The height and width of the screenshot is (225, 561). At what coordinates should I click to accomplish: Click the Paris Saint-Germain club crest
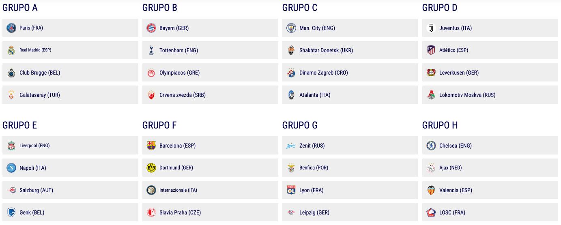(11, 28)
